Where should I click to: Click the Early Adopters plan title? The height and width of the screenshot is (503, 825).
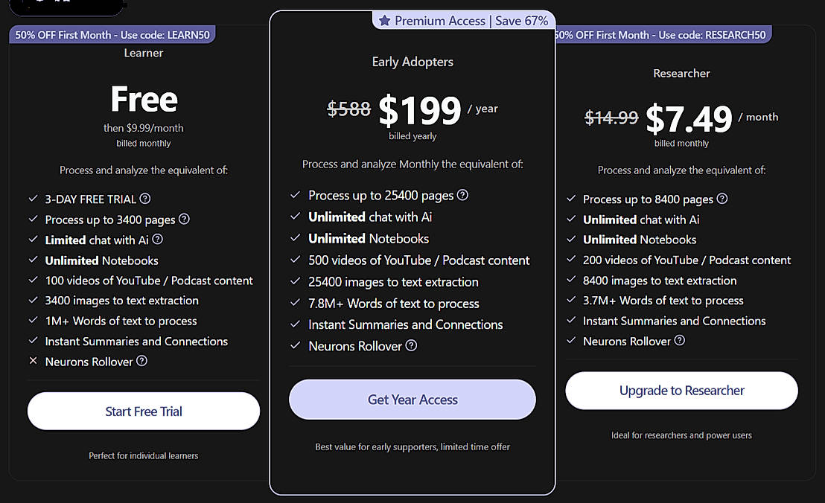412,62
